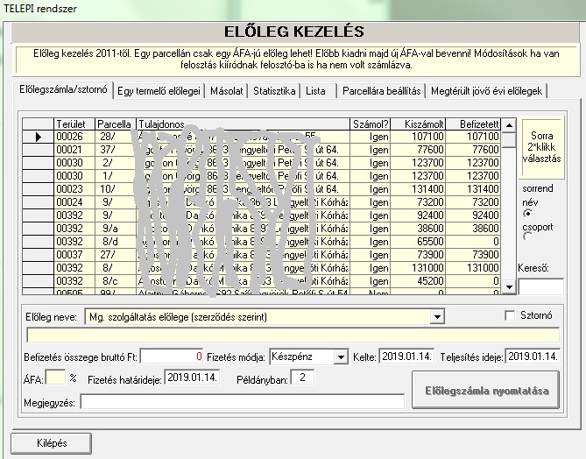Click the Befizetett value 38600
The height and width of the screenshot is (459, 586).
click(x=473, y=229)
